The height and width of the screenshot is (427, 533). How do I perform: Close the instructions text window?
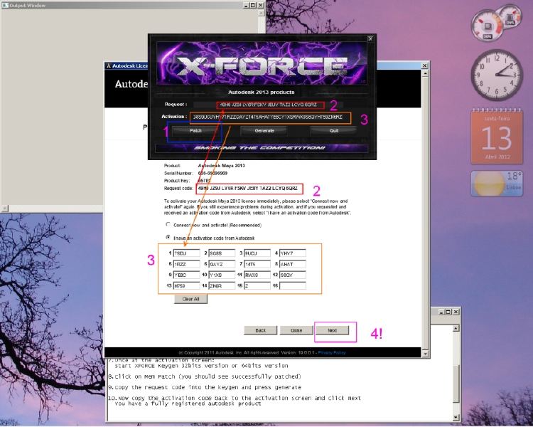click(x=456, y=312)
